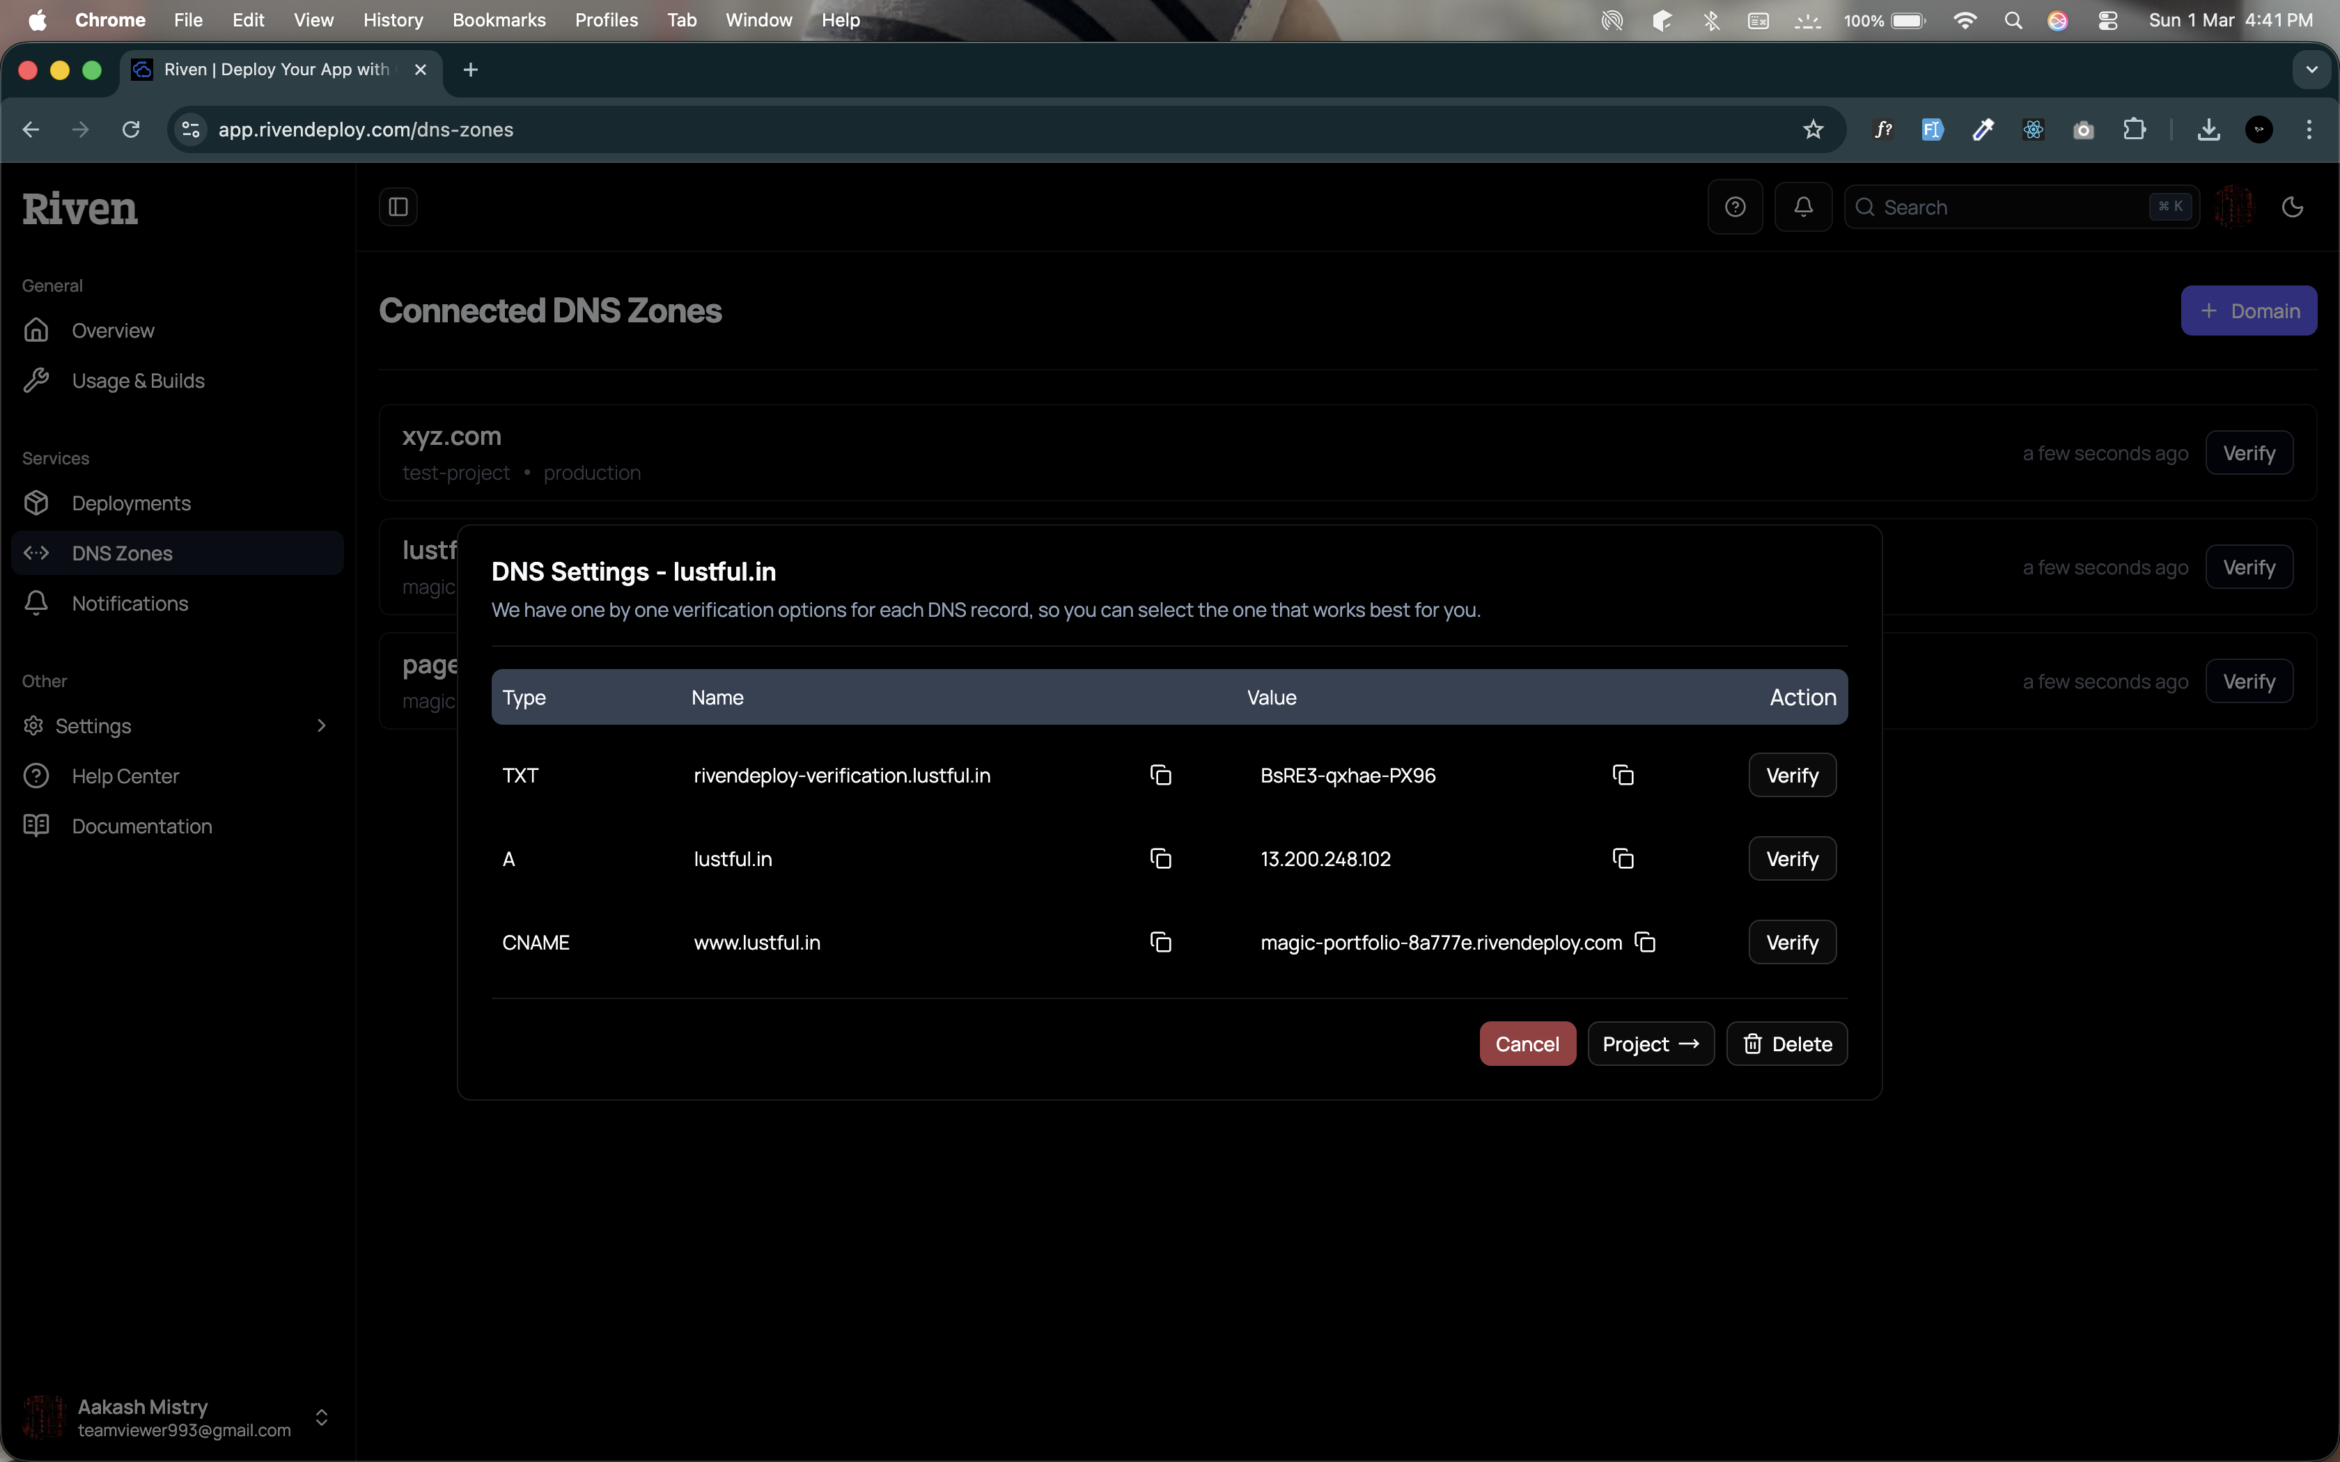Click the address bar URL
Image resolution: width=2340 pixels, height=1462 pixels.
coord(366,129)
